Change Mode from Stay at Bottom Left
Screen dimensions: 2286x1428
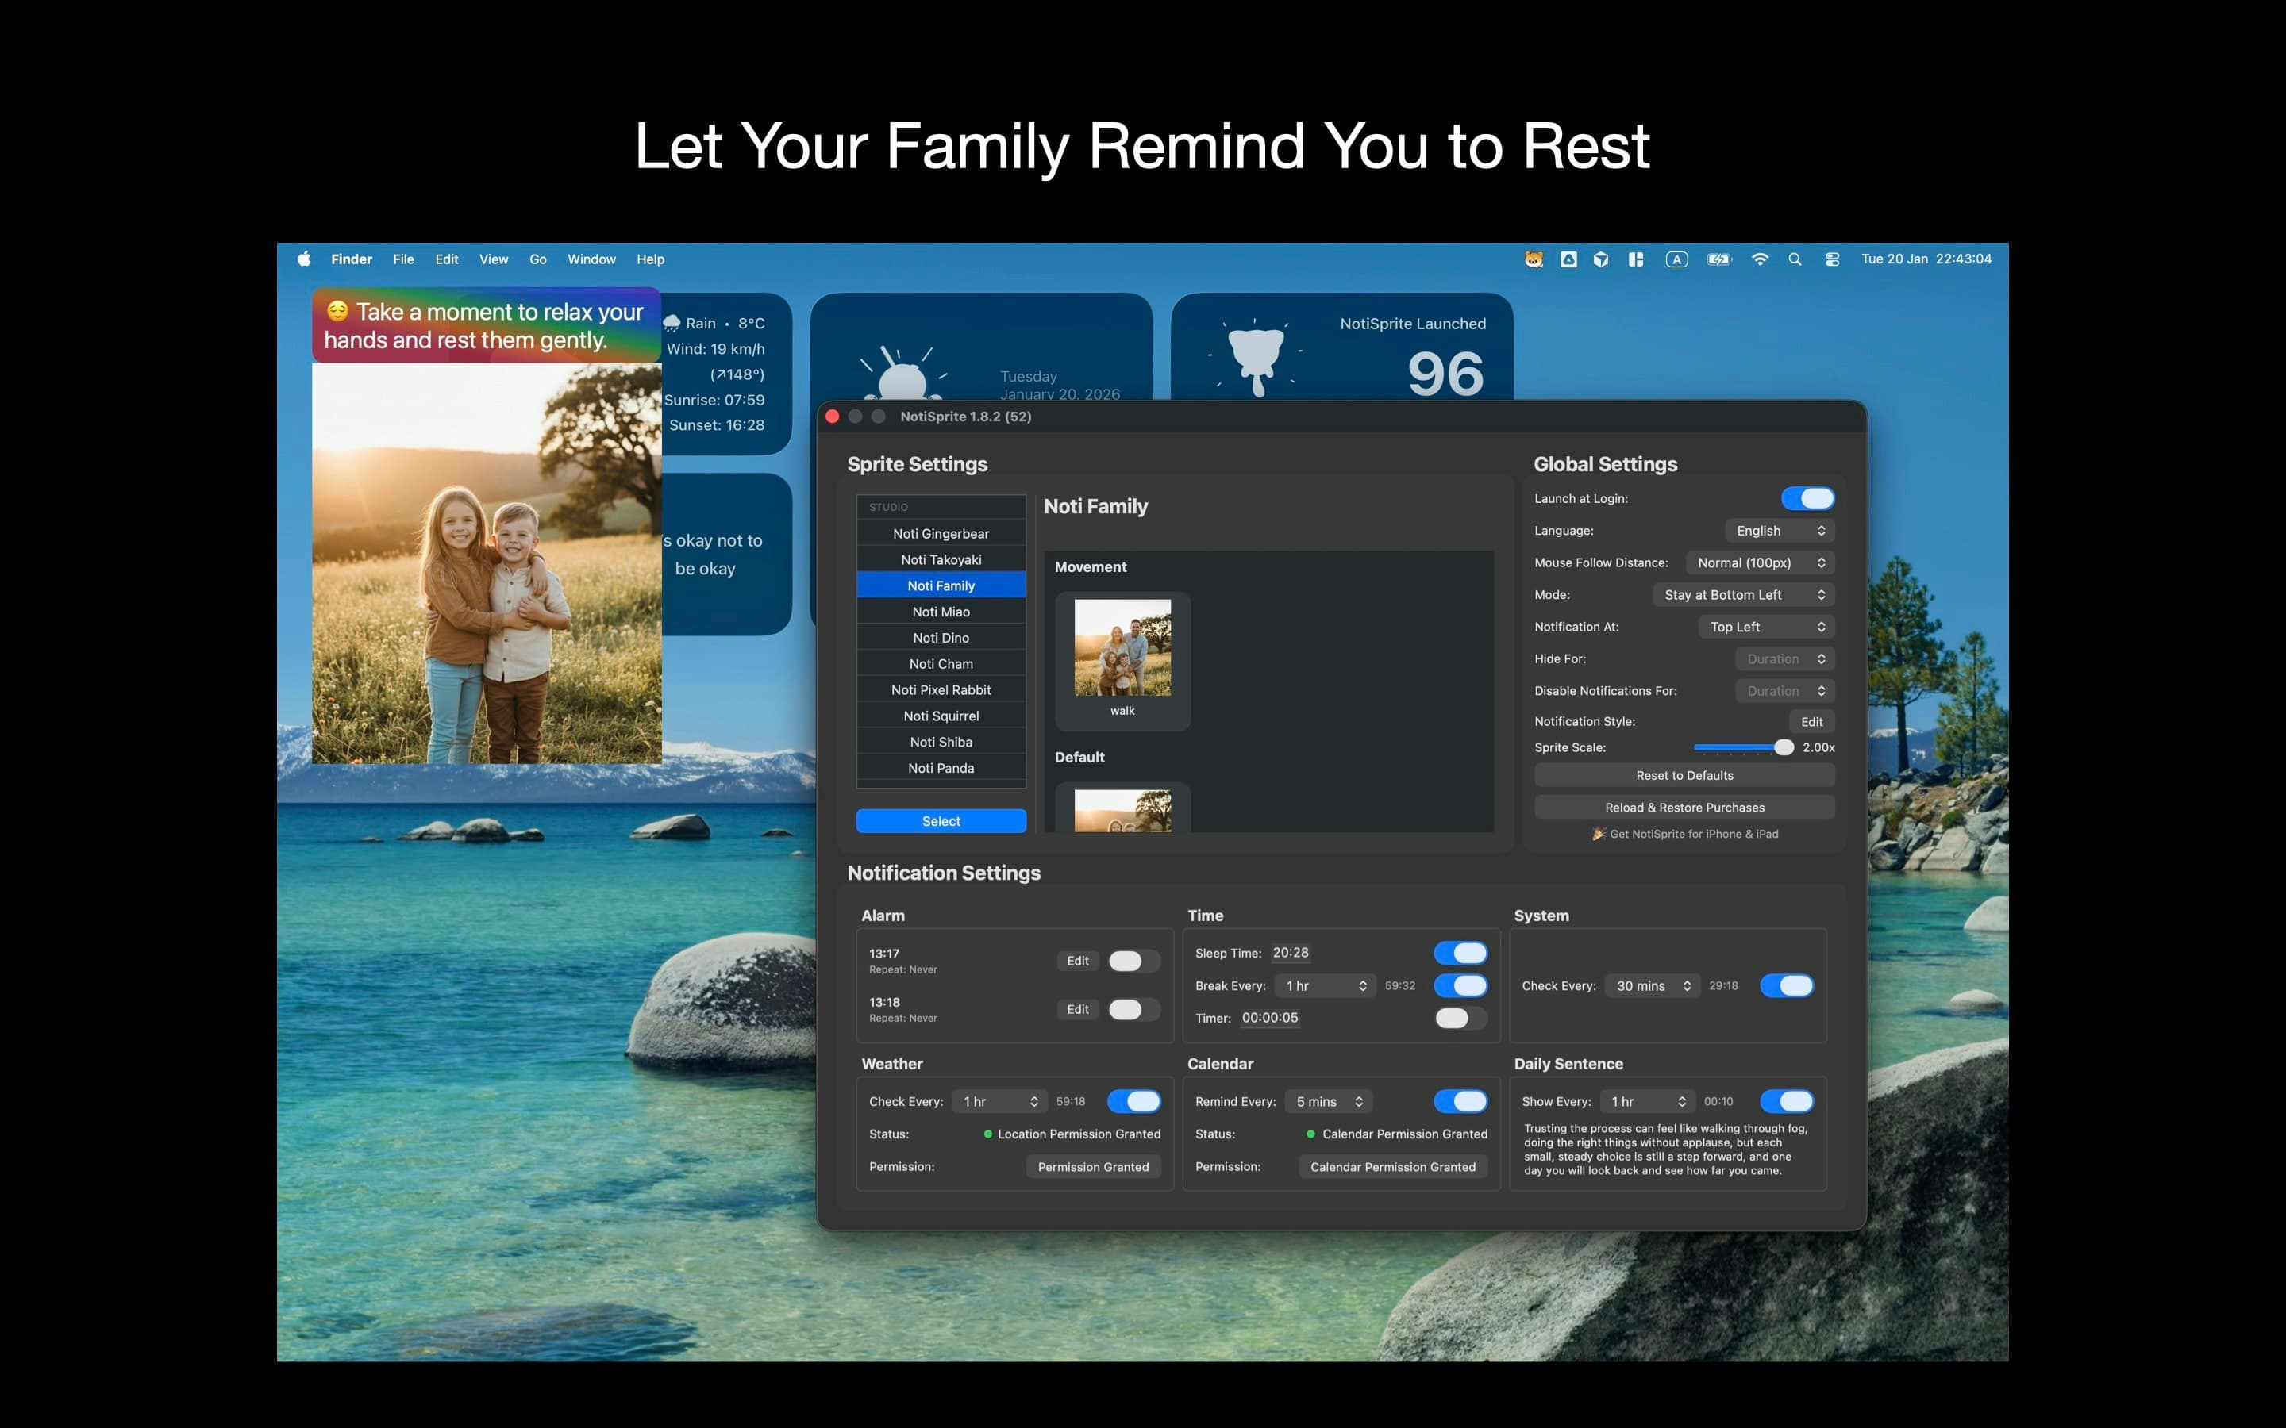(x=1743, y=594)
